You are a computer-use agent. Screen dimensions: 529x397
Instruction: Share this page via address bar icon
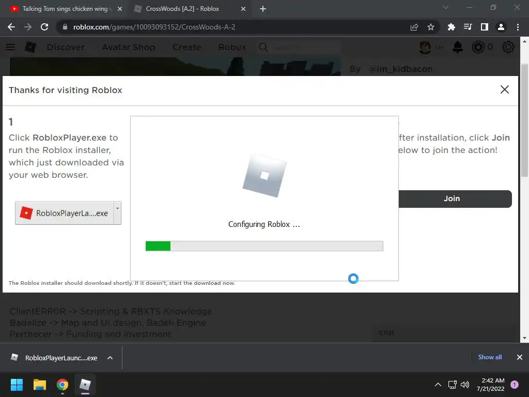tap(414, 27)
